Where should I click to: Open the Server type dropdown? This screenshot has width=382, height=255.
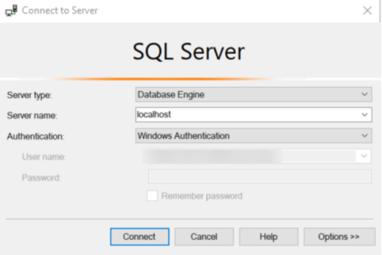(x=253, y=94)
